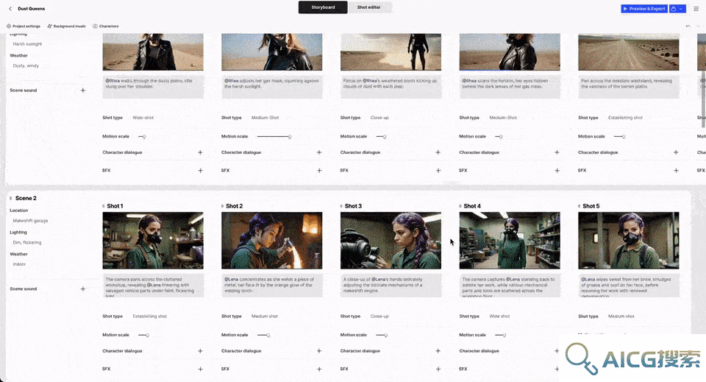Open the Close-up shot type of weathered boots shot
The height and width of the screenshot is (382, 706).
[x=379, y=118]
